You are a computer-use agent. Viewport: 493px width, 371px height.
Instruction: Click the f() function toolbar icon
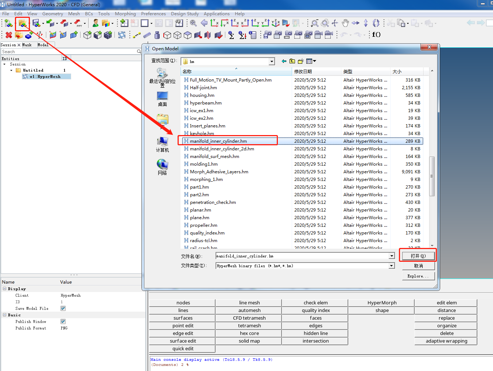point(376,35)
